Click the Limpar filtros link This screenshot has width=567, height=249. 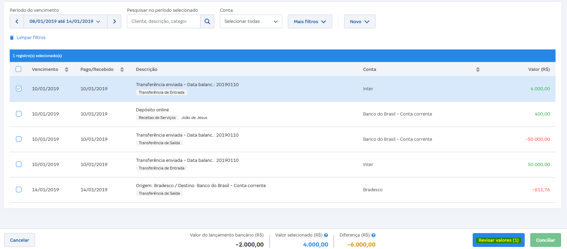(x=31, y=37)
